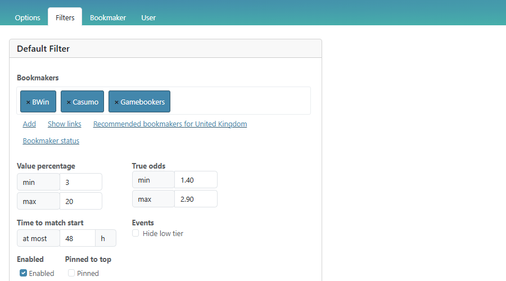Focus the True odds min field

[x=196, y=180]
